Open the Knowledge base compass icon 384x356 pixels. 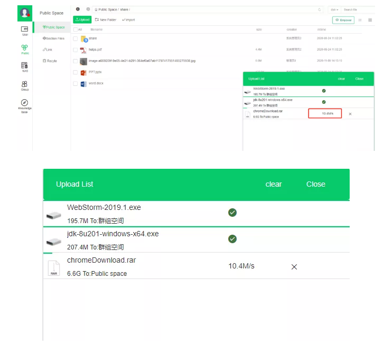24,103
